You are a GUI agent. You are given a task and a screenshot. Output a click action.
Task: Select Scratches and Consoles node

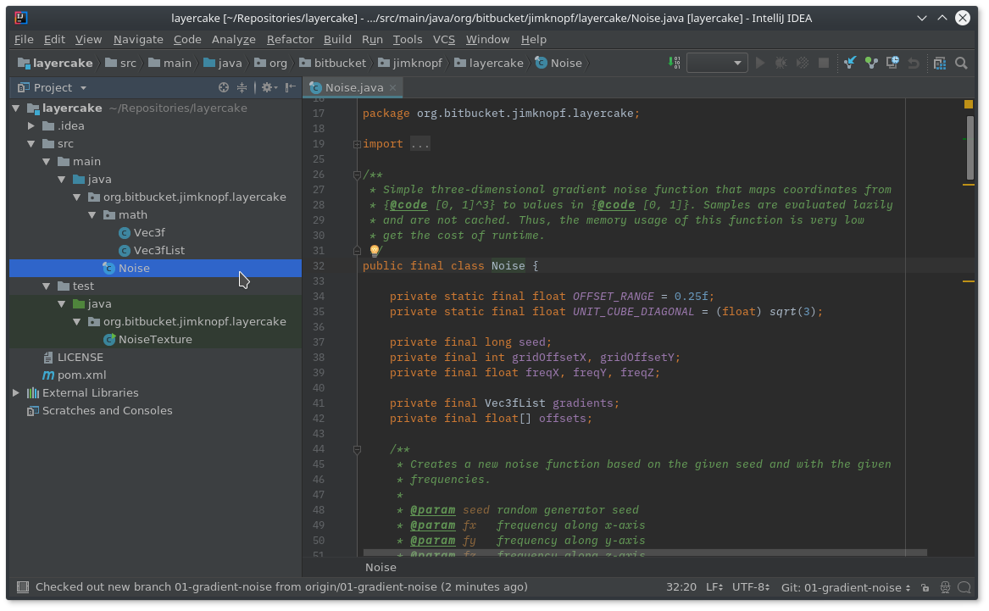pyautogui.click(x=100, y=410)
